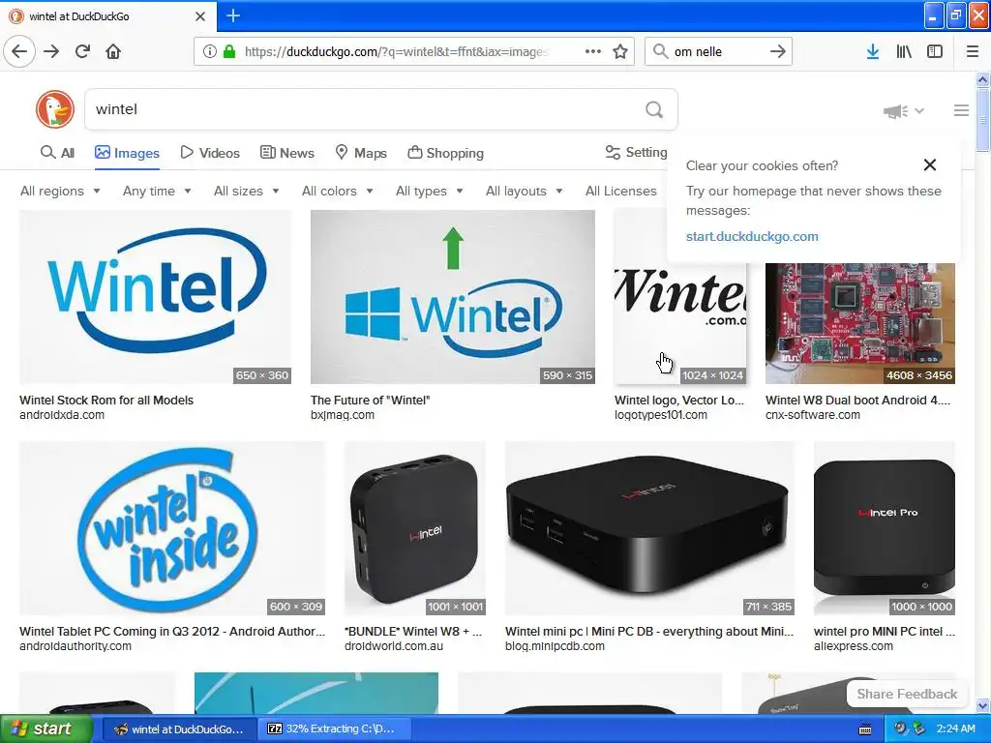Click the green padlock security icon
The width and height of the screenshot is (991, 743).
pyautogui.click(x=228, y=52)
